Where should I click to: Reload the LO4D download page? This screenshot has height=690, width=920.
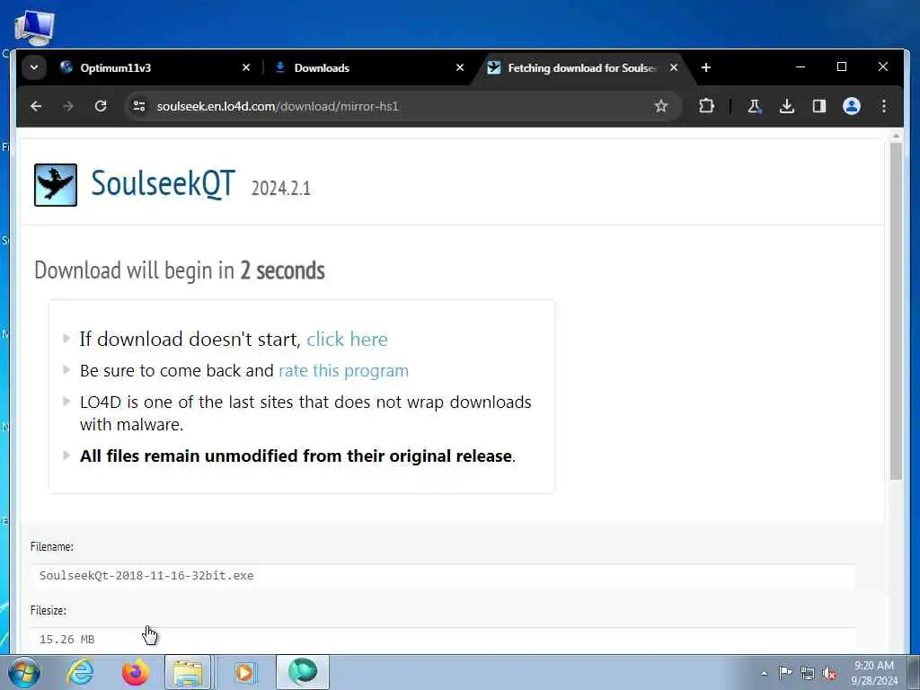click(101, 106)
